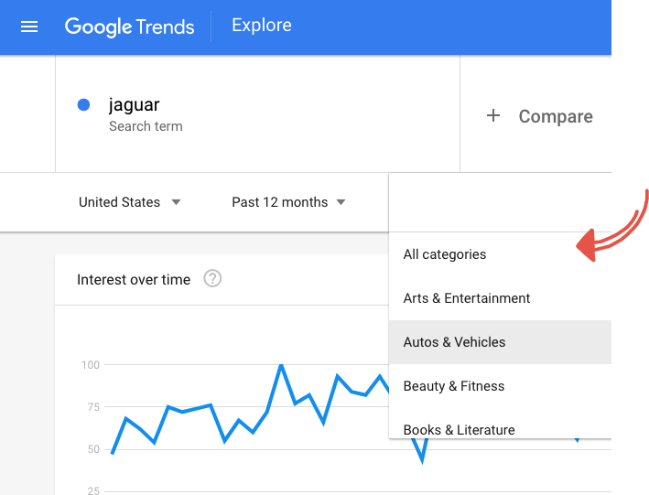
Task: Open the hamburger main menu
Action: tap(29, 27)
